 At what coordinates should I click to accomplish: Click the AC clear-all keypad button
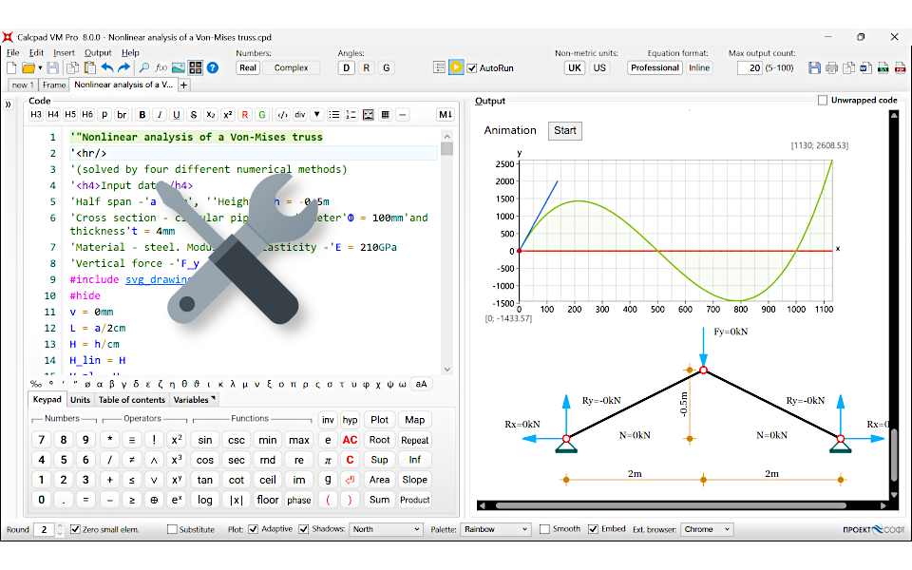pos(351,440)
